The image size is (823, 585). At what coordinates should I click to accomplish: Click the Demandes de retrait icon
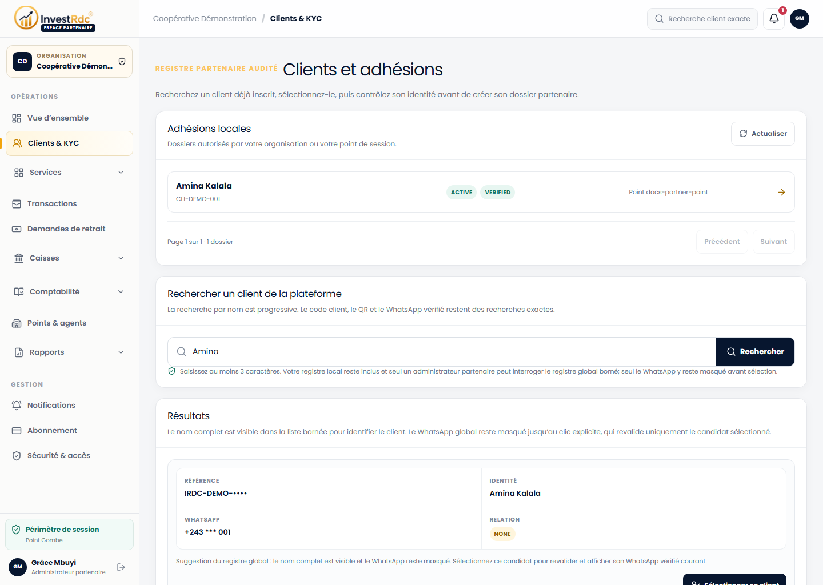point(17,229)
